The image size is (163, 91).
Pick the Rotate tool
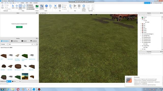pos(24,6)
